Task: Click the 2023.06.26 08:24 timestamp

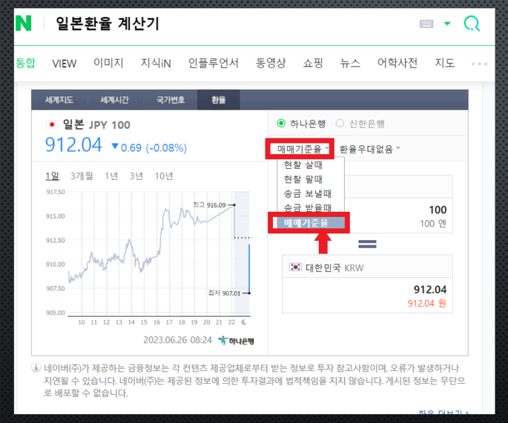Action: pyautogui.click(x=177, y=340)
